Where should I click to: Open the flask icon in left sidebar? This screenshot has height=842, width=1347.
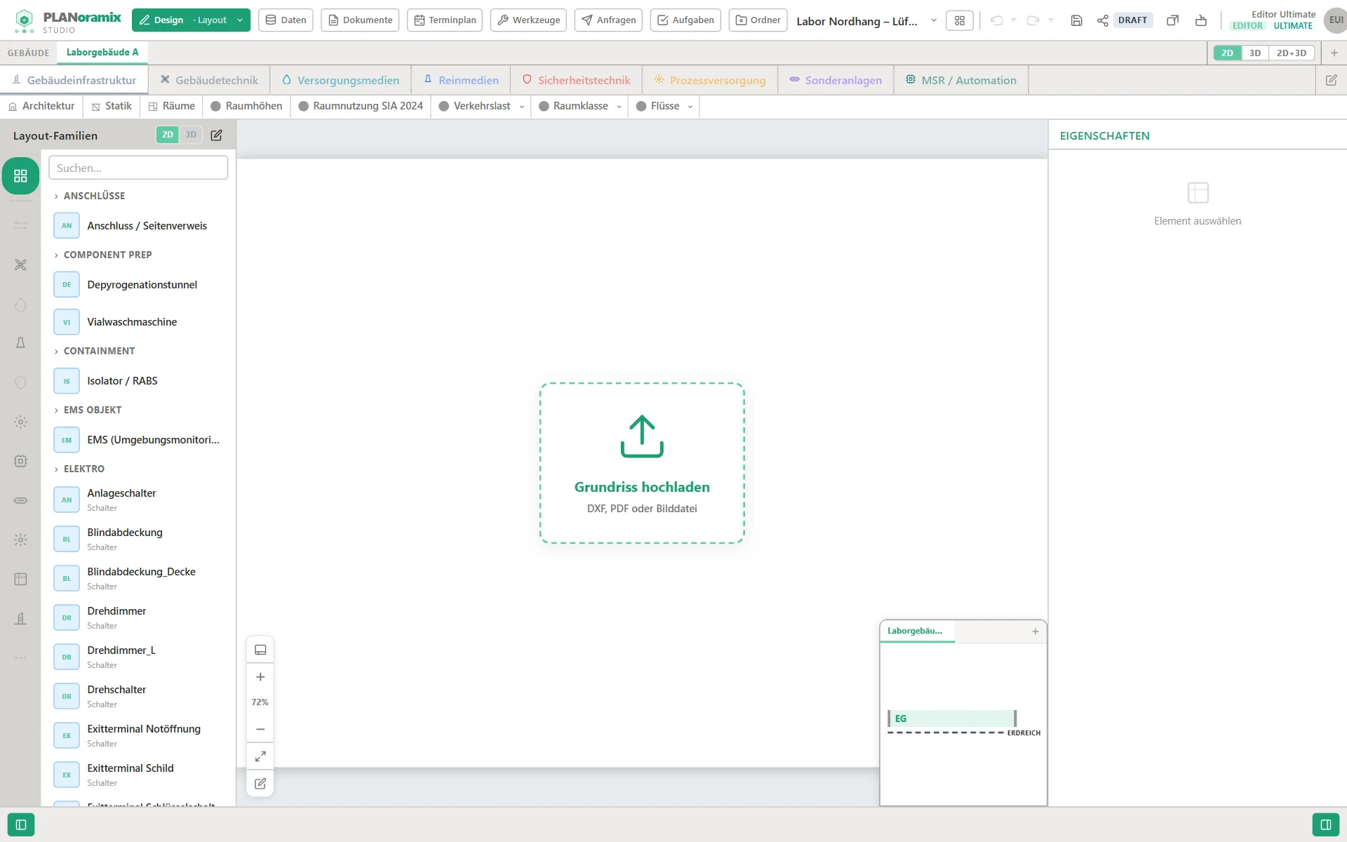tap(20, 342)
